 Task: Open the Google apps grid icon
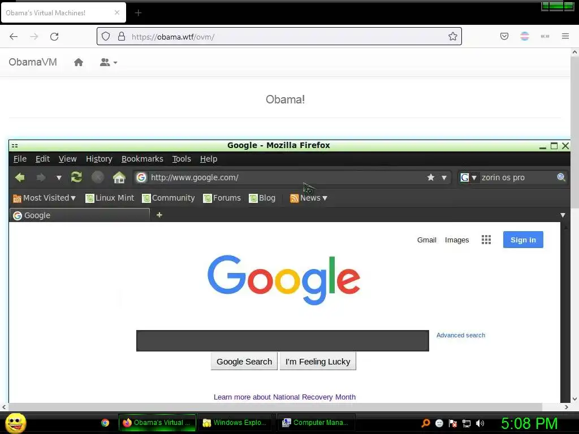point(486,240)
